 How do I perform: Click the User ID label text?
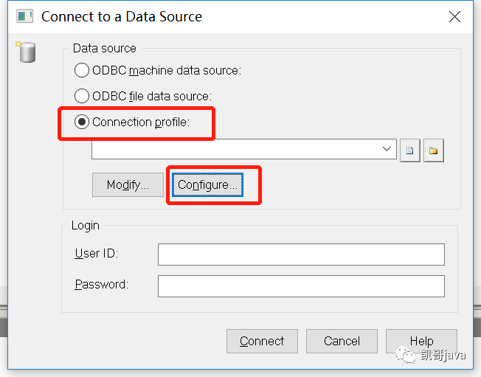pos(97,254)
